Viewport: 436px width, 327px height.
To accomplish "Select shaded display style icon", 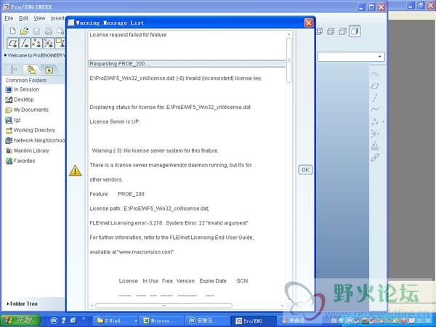I will click(355, 31).
